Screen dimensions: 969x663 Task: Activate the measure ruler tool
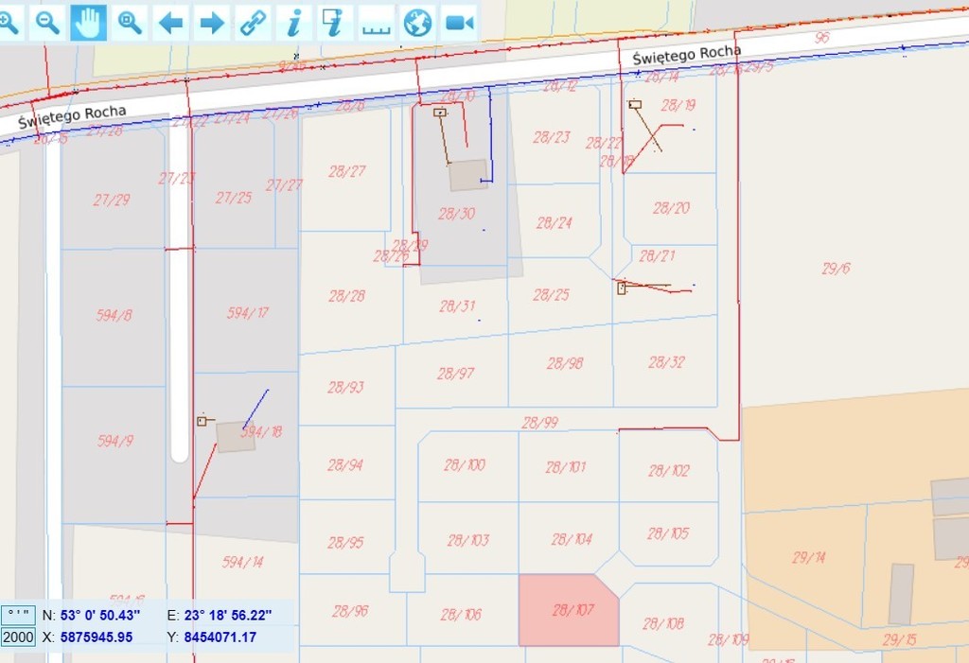click(x=376, y=24)
